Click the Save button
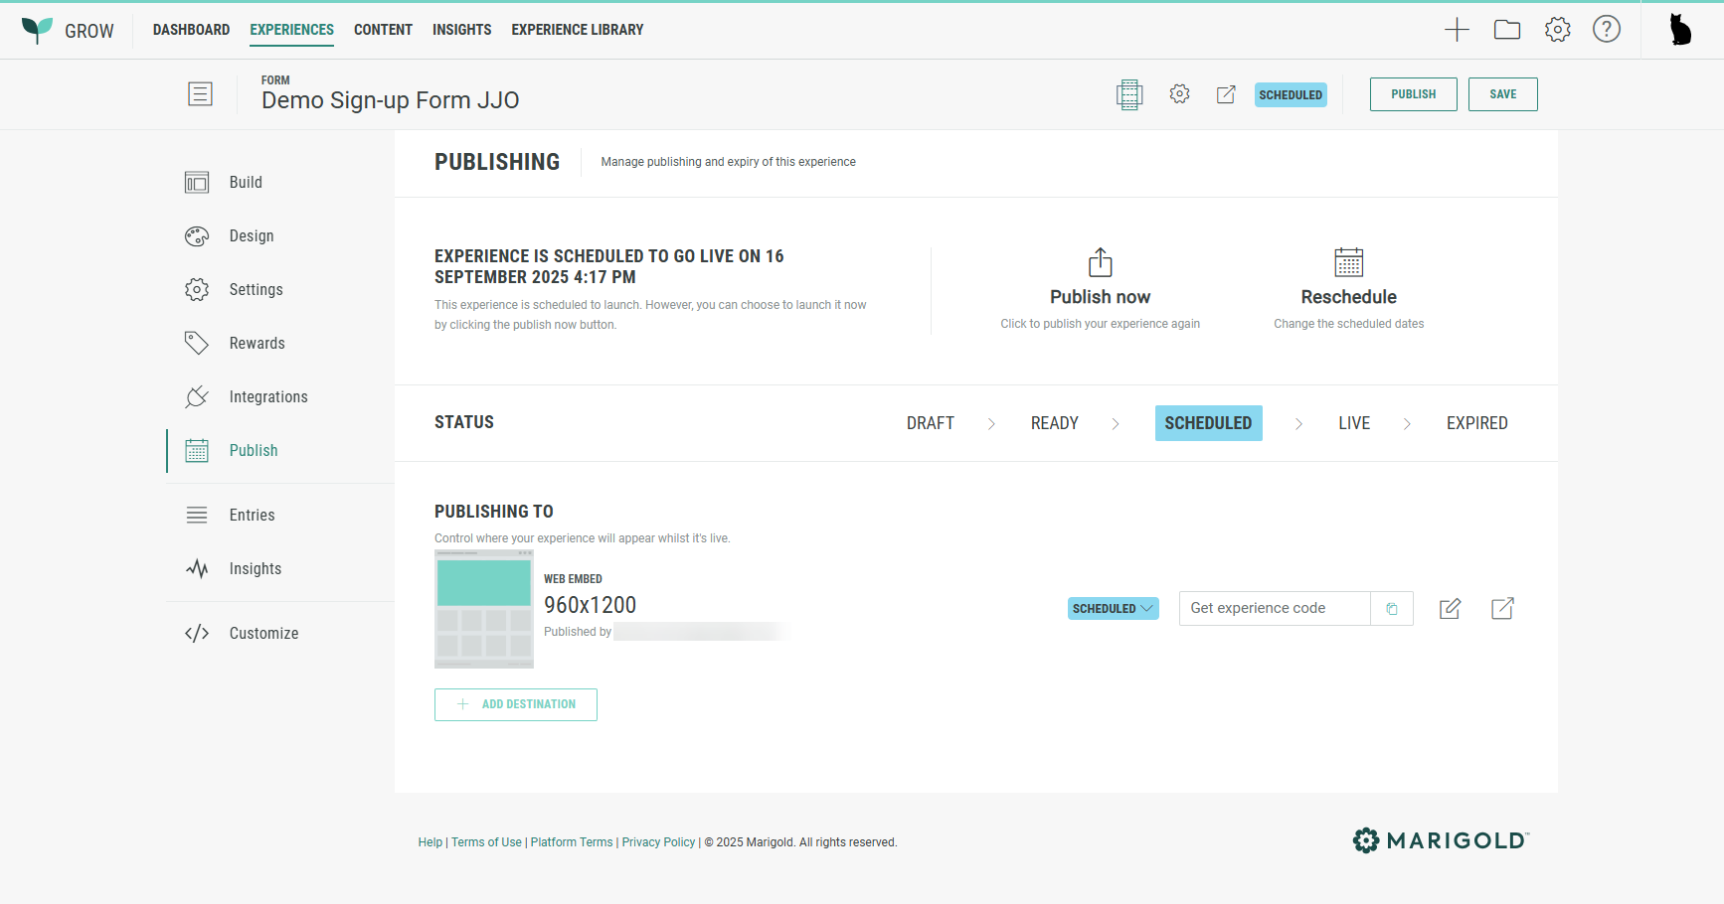The image size is (1724, 904). click(x=1502, y=94)
